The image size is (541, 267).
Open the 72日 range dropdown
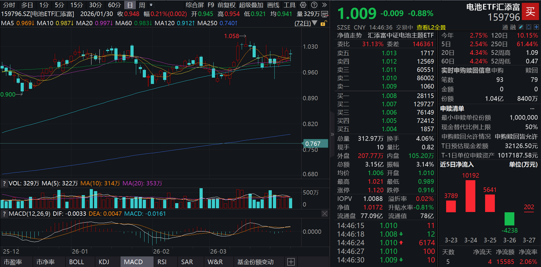pos(306,23)
